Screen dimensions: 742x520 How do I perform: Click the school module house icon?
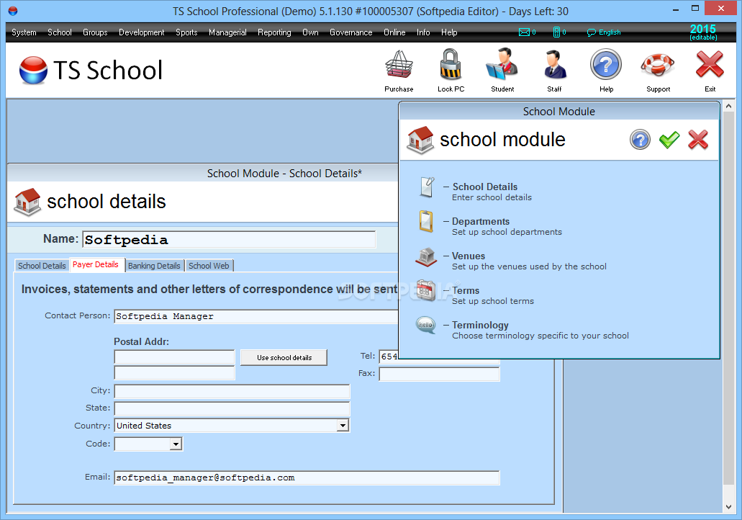point(421,140)
